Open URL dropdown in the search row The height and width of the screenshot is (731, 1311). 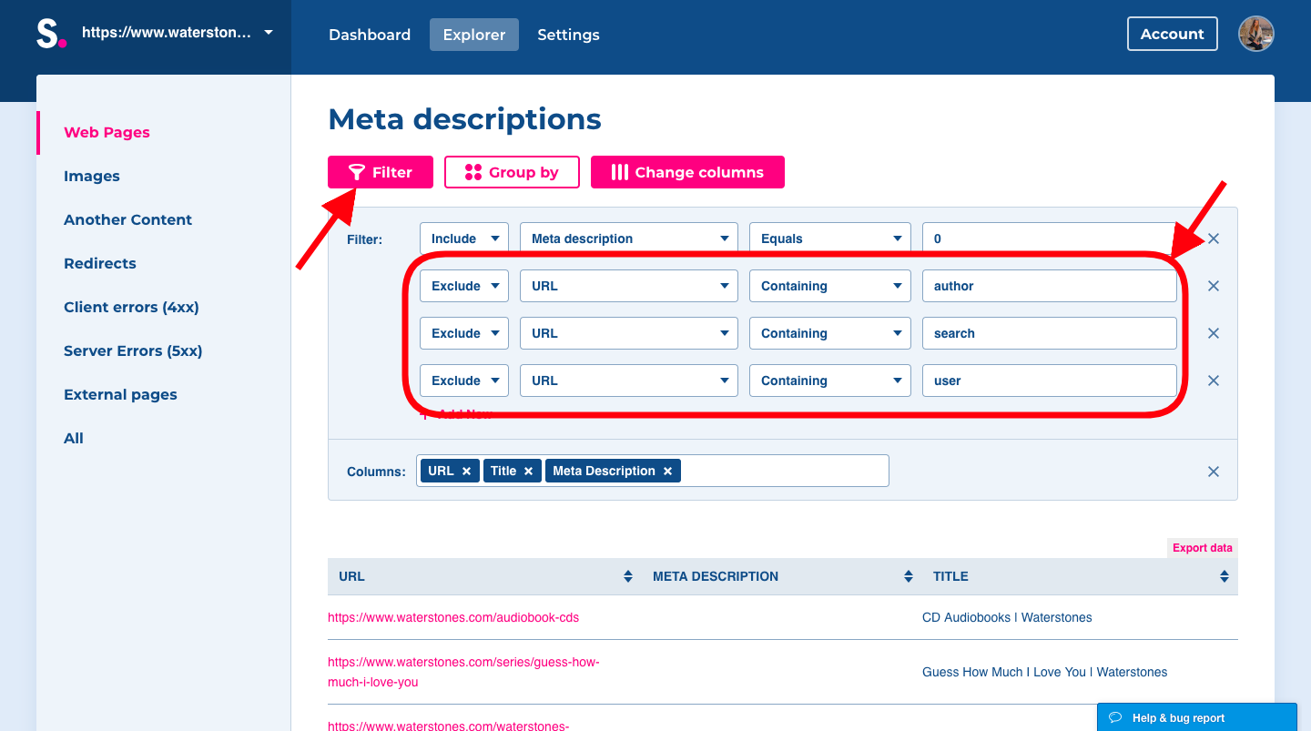(x=629, y=333)
